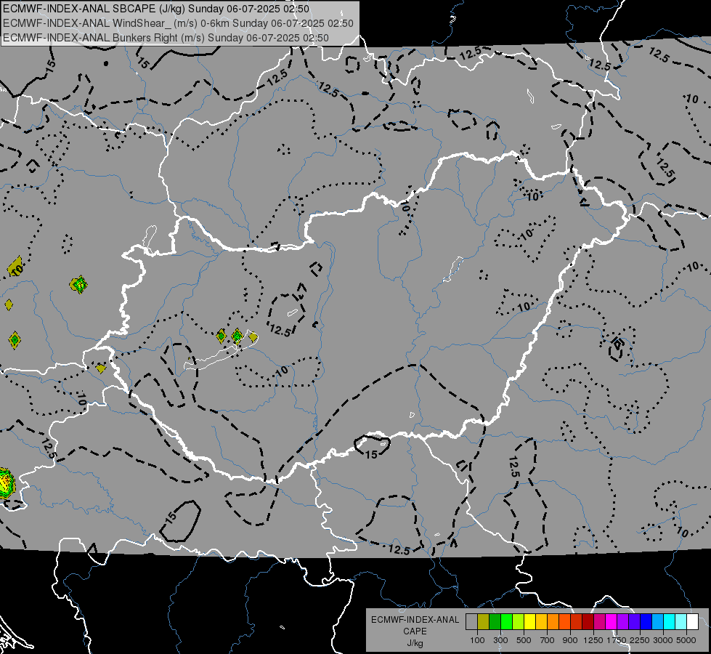The height and width of the screenshot is (654, 711).
Task: Pick the deep pink swatch after 1250
Action: [x=599, y=621]
